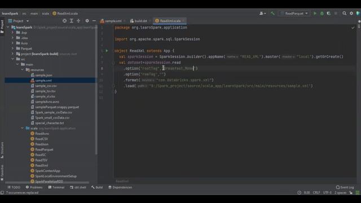Click the Project vertical side tab
Image resolution: width=361 pixels, height=203 pixels.
pyautogui.click(x=2, y=27)
